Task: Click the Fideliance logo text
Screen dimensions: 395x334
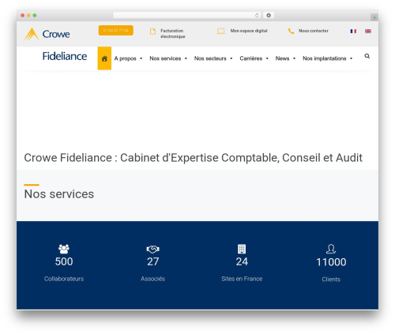Action: (65, 56)
